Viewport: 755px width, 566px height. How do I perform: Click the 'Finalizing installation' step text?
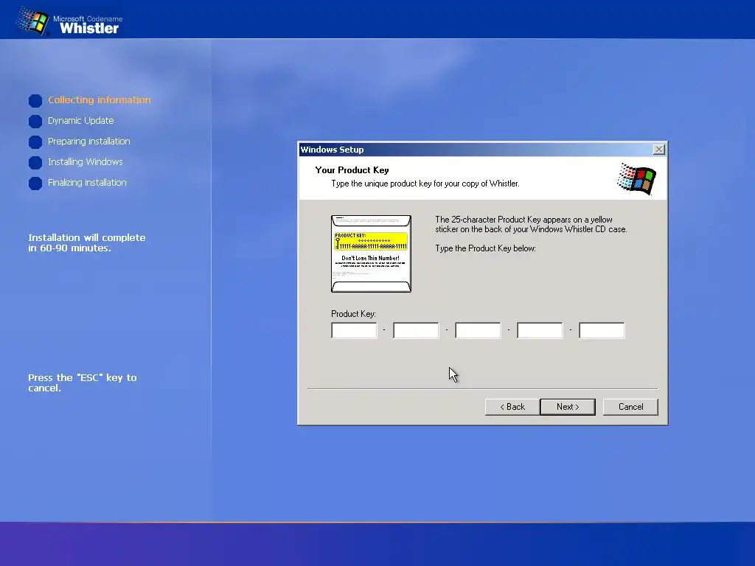pos(87,183)
